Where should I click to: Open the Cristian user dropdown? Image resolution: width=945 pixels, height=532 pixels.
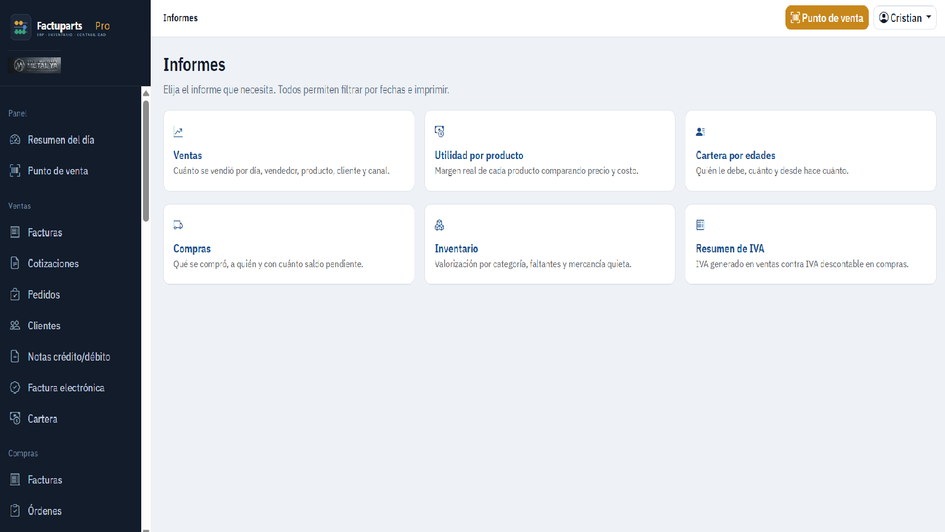click(905, 18)
